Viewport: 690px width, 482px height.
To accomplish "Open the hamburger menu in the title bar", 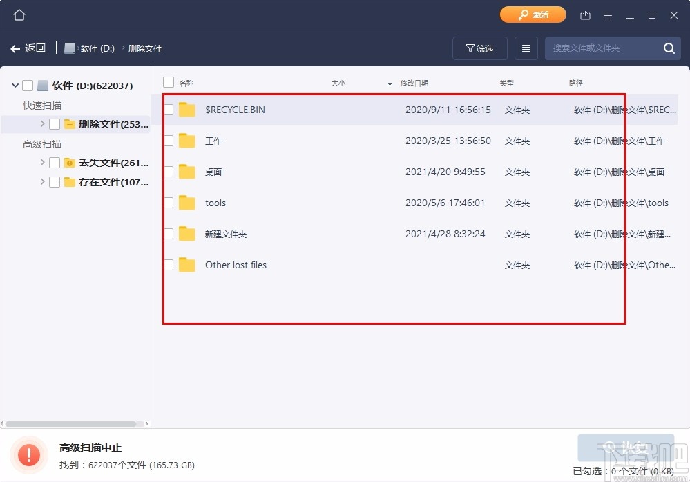I will point(607,14).
